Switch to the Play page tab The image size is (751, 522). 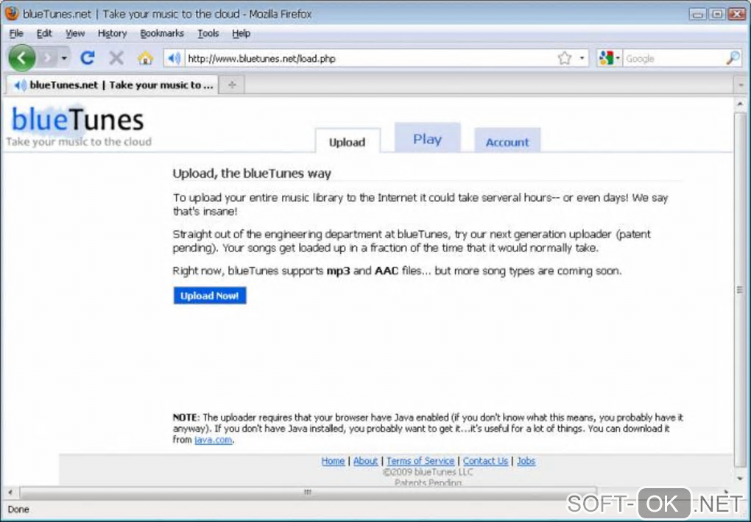click(427, 138)
